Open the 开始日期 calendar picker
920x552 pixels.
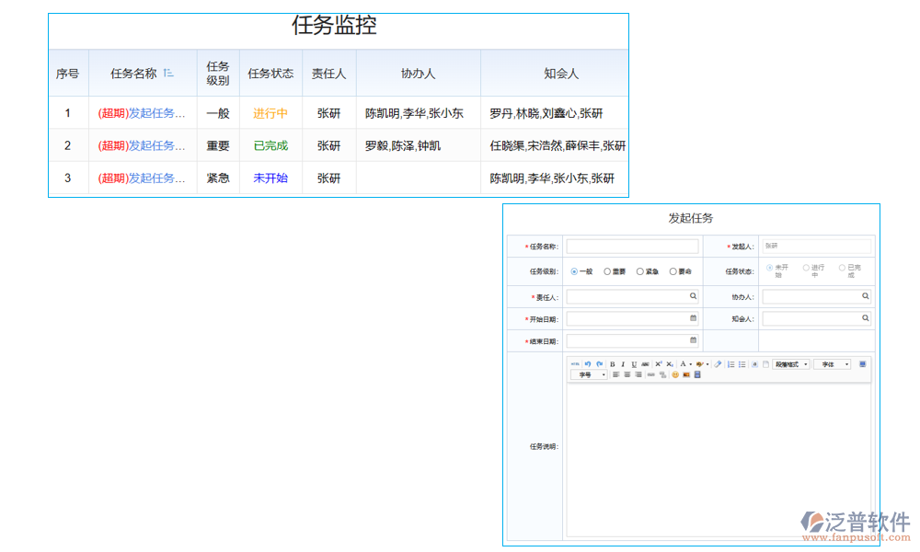click(692, 317)
